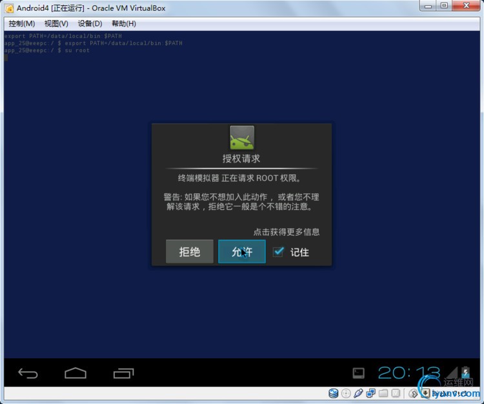Click the 授权请求 dialog title
The height and width of the screenshot is (404, 484).
(x=241, y=159)
